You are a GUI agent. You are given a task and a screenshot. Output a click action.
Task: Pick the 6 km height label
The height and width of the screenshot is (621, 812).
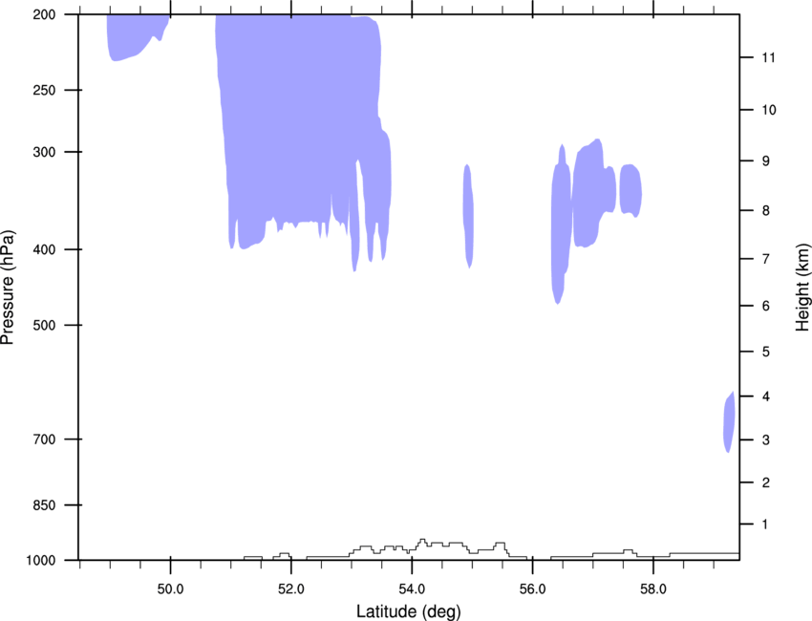[x=766, y=306]
